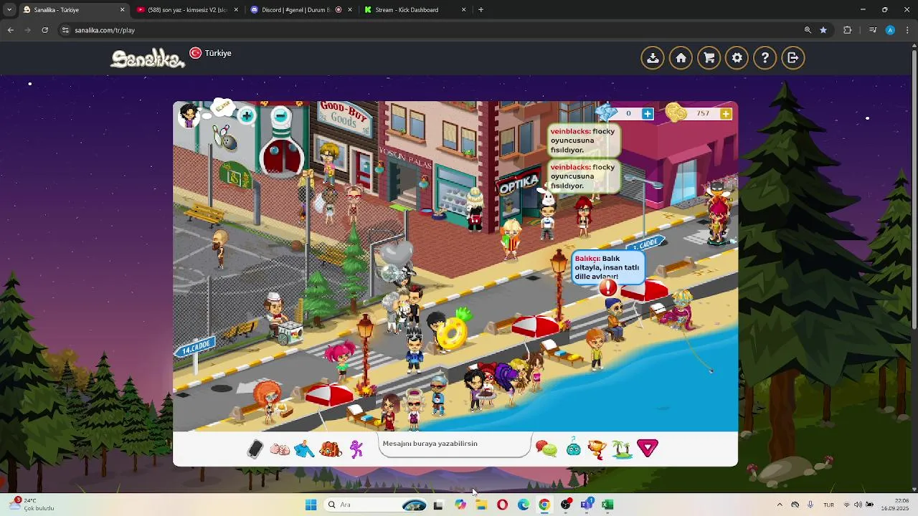This screenshot has height=516, width=918.
Task: Open the gold trophy icon
Action: click(x=597, y=449)
